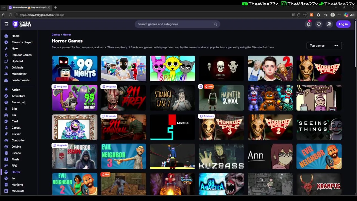Image resolution: width=357 pixels, height=201 pixels.
Task: Select the FPS category icon
Action: pos(6,166)
